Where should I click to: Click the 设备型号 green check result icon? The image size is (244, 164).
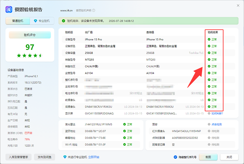(209, 39)
